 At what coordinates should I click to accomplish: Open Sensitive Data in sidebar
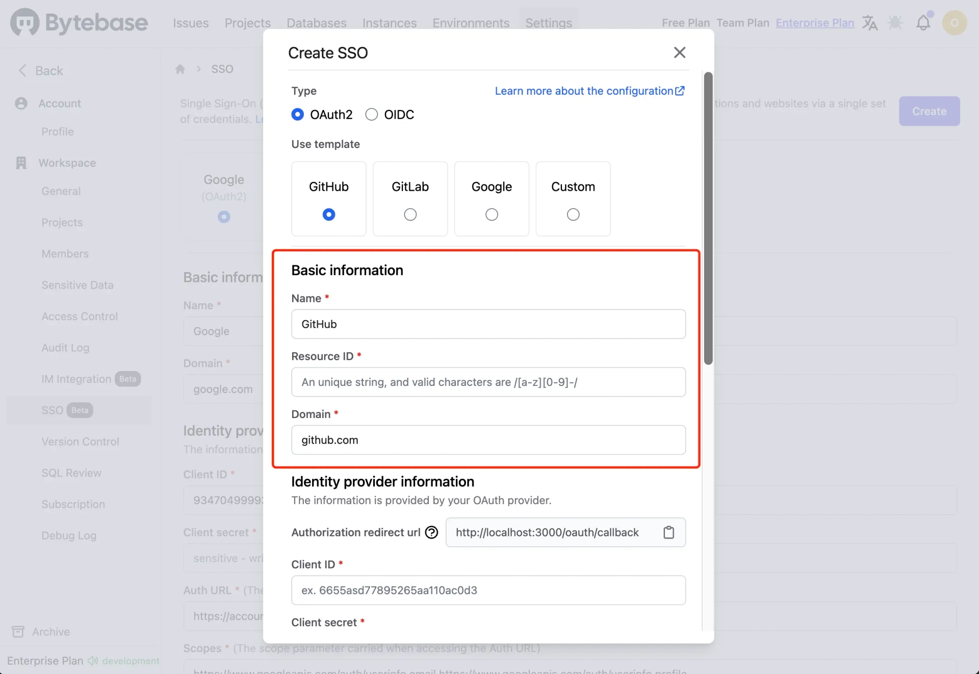[x=78, y=285]
